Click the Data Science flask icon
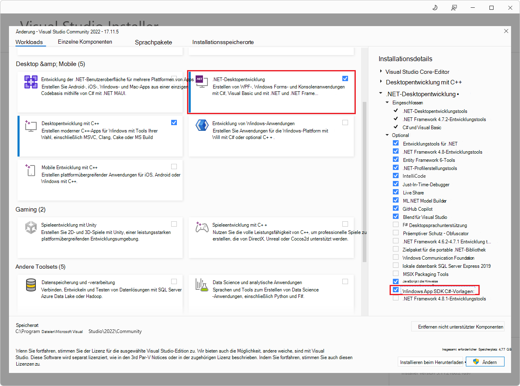The width and height of the screenshot is (520, 386). coord(202,285)
